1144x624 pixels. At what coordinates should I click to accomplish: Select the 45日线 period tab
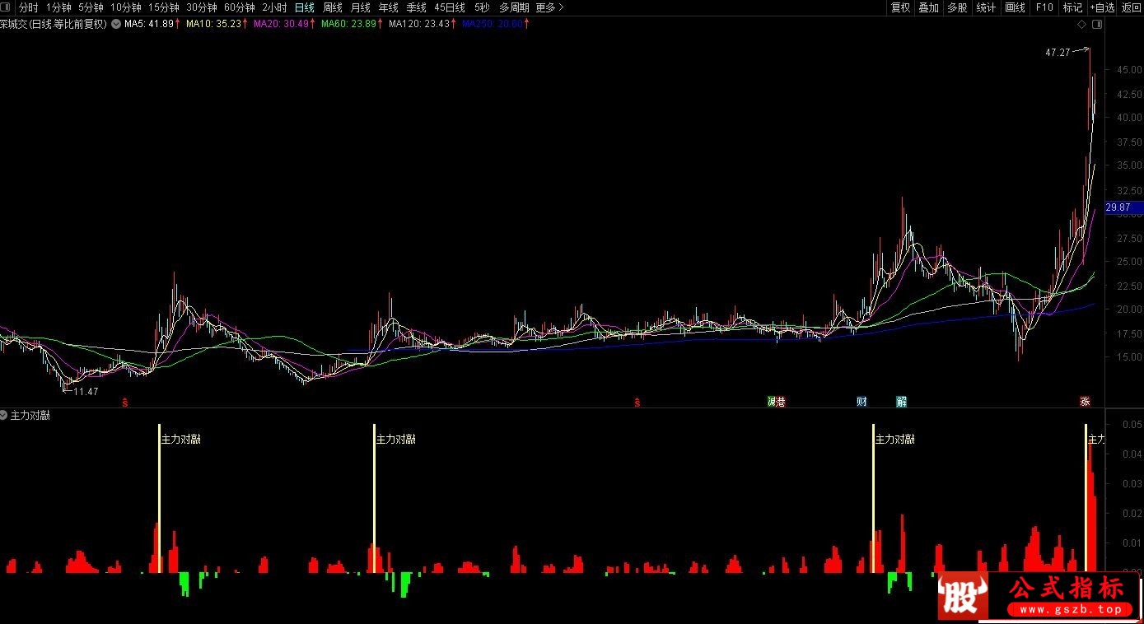[x=450, y=7]
